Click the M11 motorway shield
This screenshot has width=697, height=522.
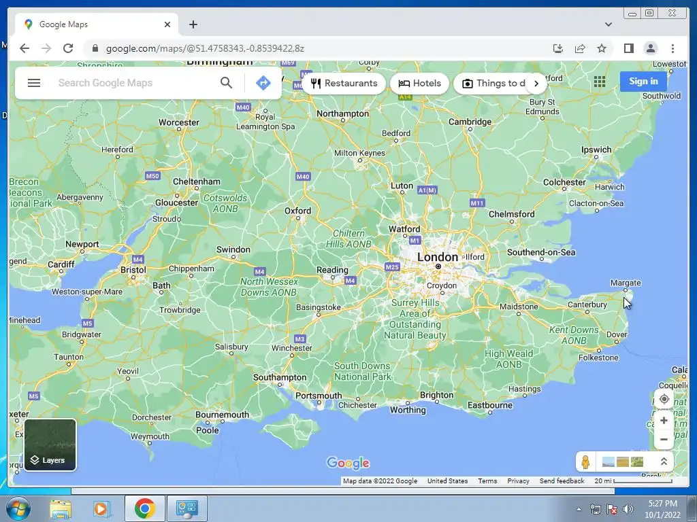coord(477,203)
